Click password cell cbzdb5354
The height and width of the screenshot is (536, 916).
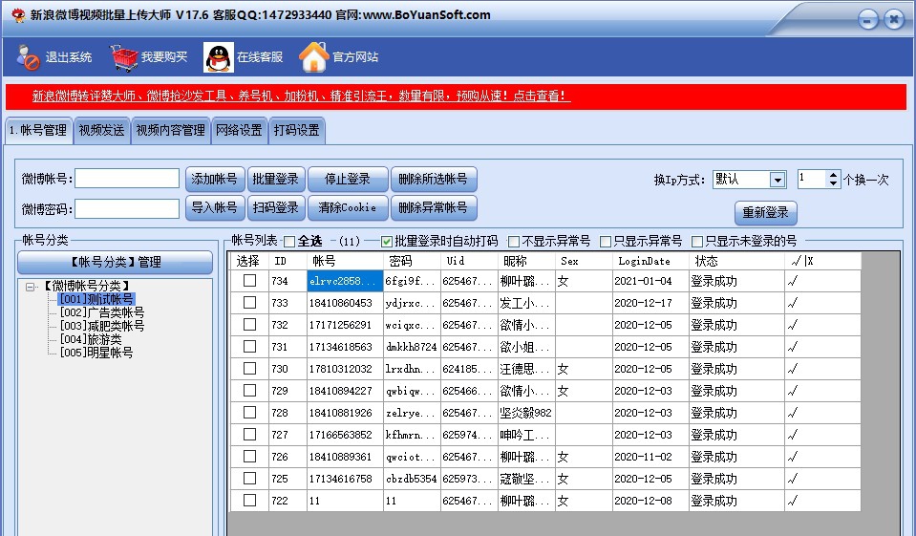(x=412, y=479)
